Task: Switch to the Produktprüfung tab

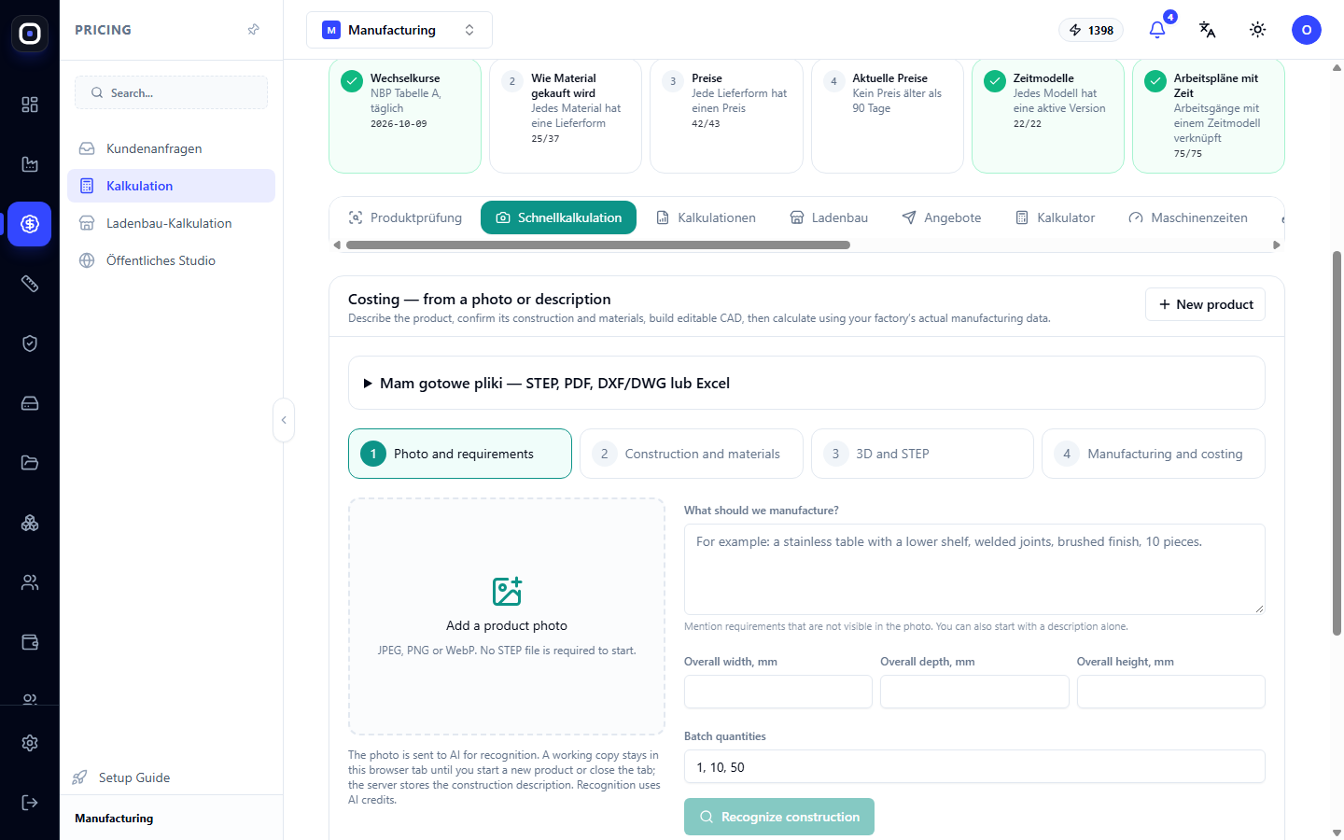Action: 405,217
